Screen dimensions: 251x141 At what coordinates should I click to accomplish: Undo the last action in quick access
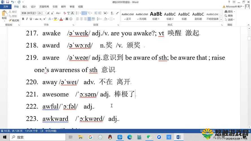coord(12,2)
